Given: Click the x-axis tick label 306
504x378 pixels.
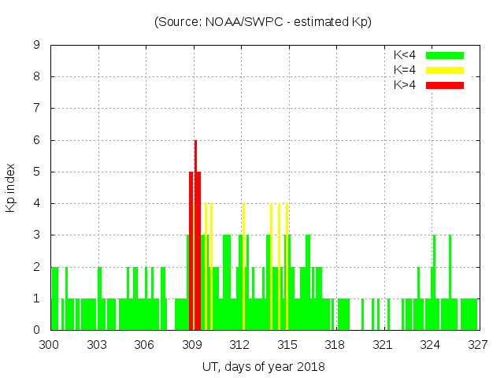Looking at the screenshot, I should coord(145,345).
